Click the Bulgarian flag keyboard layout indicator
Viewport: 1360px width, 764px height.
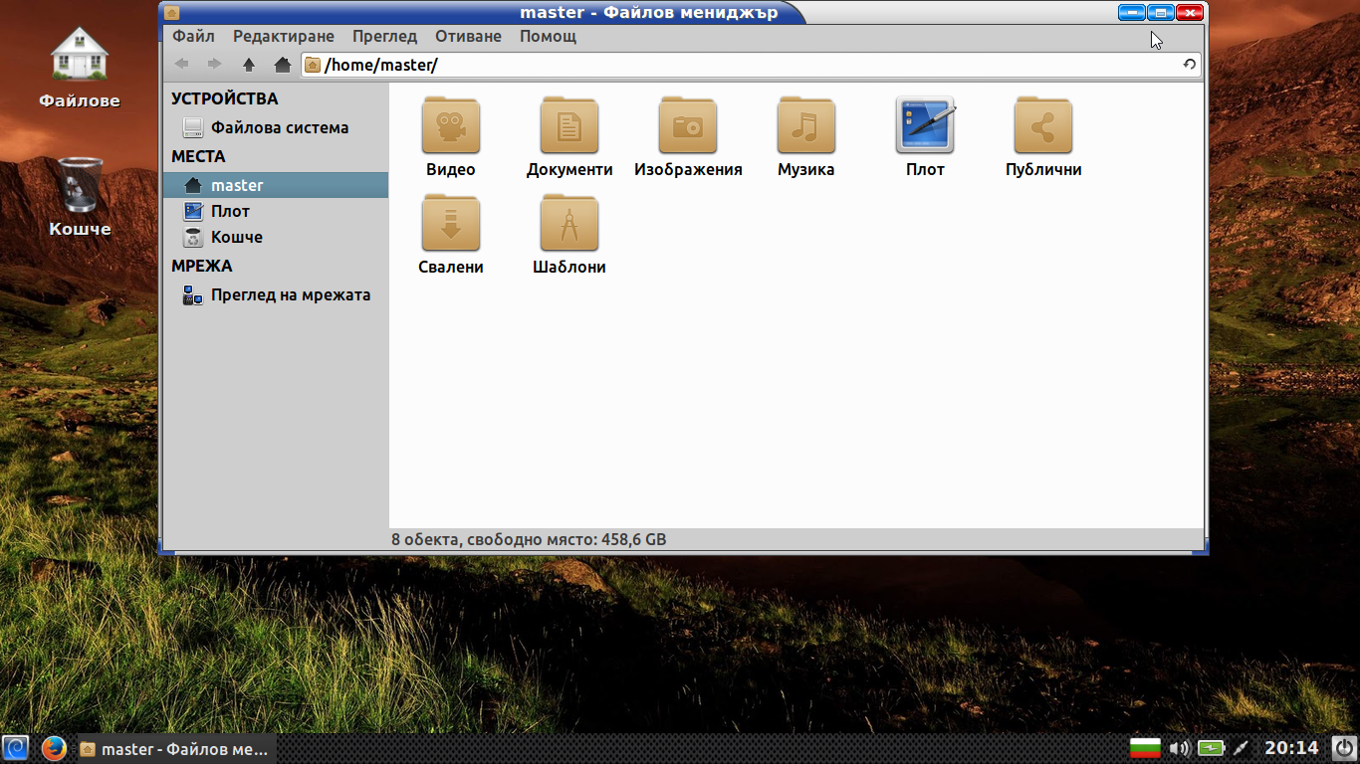coord(1147,748)
